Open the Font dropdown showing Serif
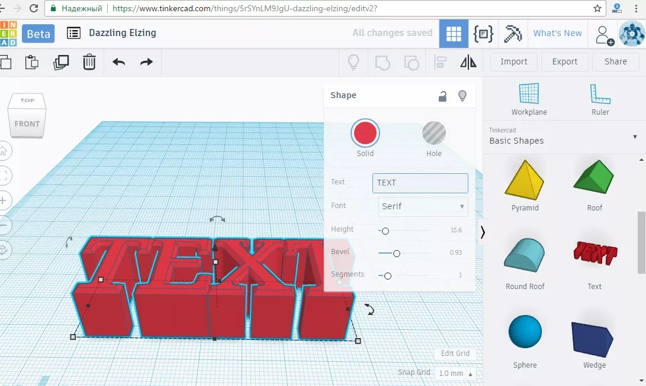 pyautogui.click(x=423, y=206)
